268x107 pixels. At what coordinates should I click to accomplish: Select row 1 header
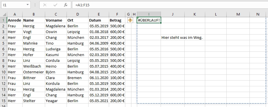pos(3,20)
